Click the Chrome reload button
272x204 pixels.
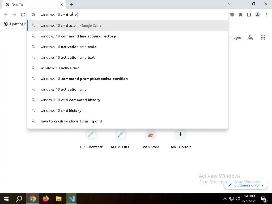(23, 15)
